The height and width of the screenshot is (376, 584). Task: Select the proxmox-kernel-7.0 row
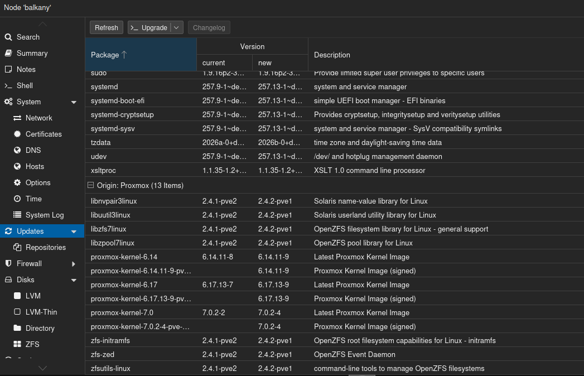pos(335,312)
